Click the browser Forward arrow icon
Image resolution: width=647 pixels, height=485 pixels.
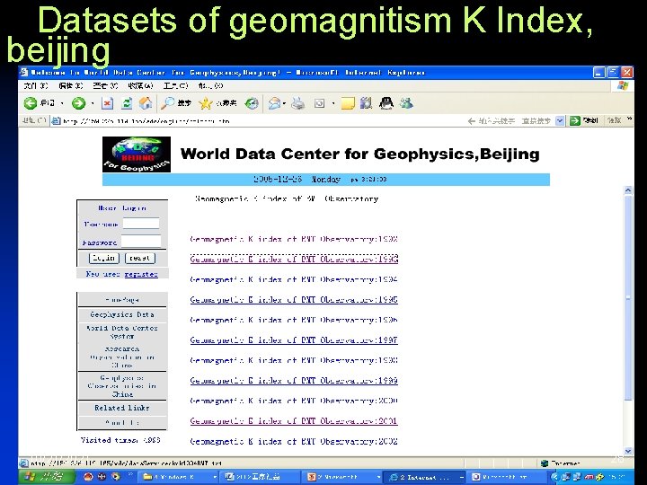click(78, 103)
